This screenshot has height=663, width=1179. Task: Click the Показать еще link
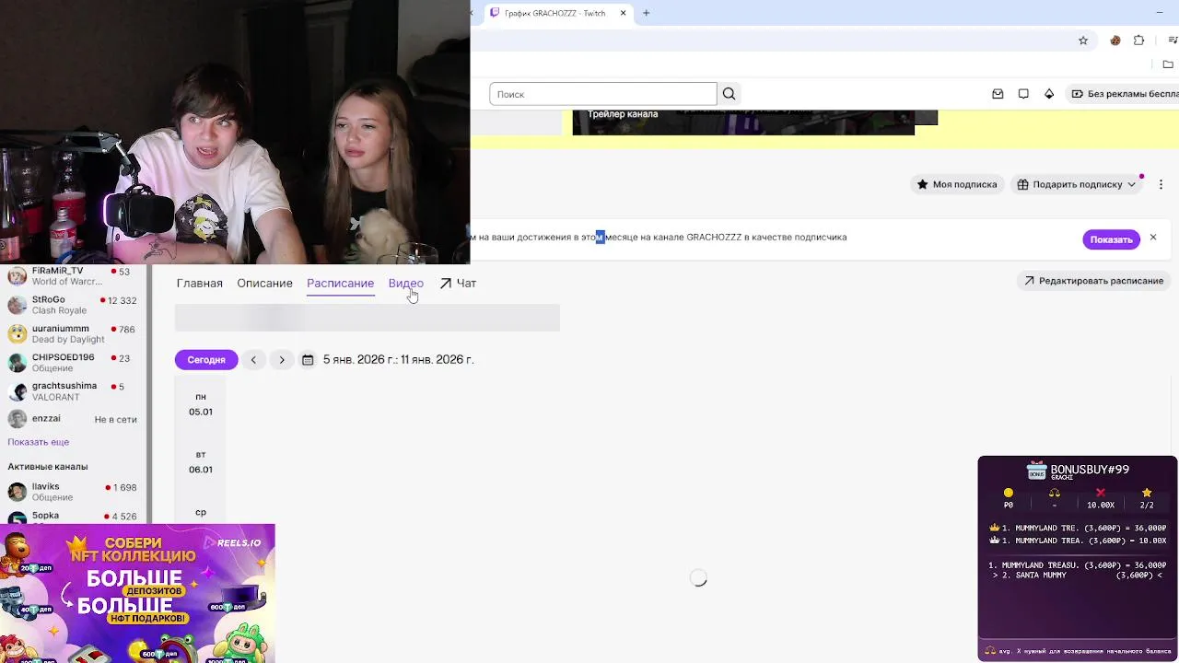[x=39, y=442]
